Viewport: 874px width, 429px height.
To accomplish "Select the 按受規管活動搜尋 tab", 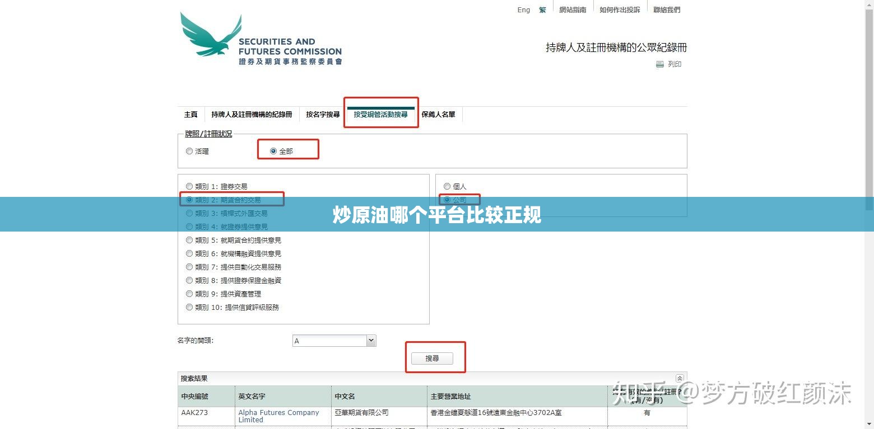I will tap(381, 114).
